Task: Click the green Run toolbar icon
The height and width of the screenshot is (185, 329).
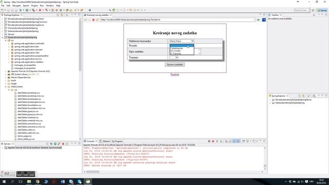Action: 27,10
